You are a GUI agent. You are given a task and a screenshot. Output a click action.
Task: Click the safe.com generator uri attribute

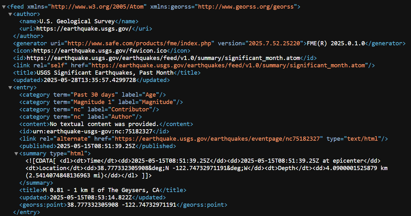pyautogui.click(x=141, y=43)
